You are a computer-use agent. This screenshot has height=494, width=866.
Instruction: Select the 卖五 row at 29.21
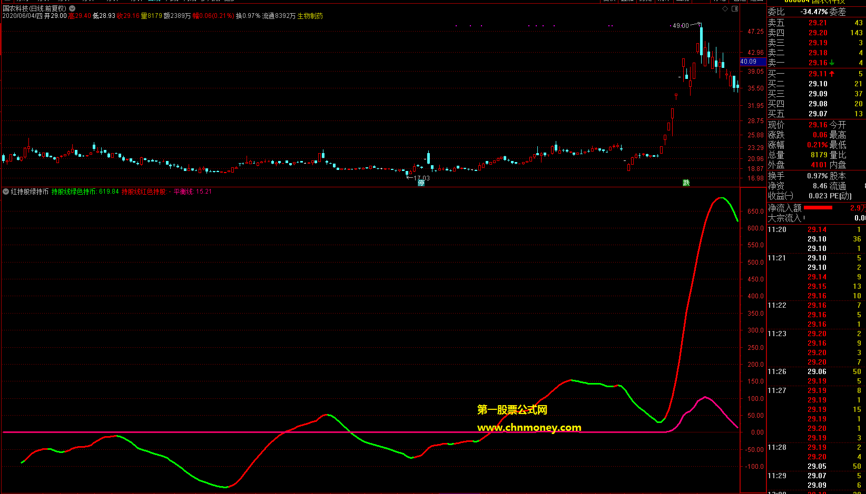click(x=815, y=23)
